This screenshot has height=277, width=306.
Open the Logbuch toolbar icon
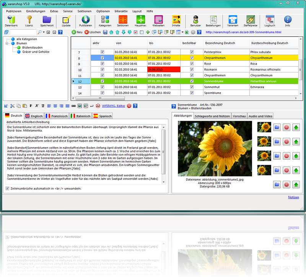(x=270, y=21)
